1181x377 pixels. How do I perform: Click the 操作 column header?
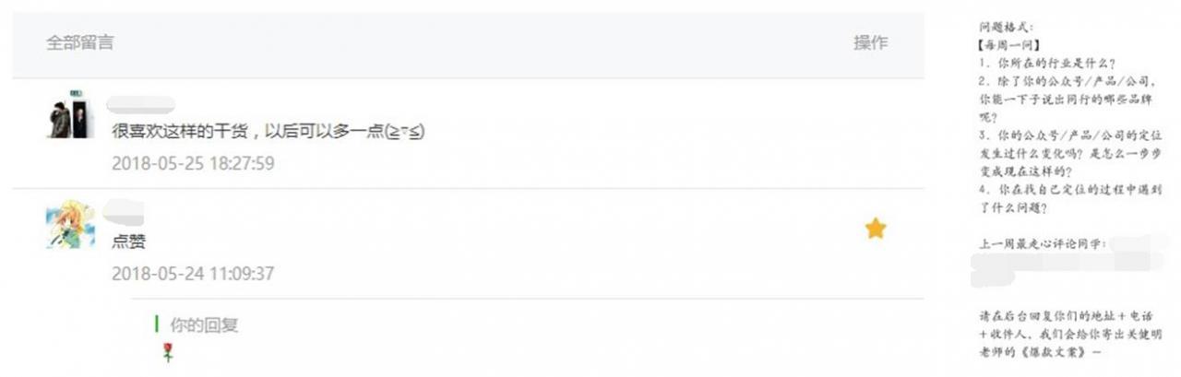(870, 42)
